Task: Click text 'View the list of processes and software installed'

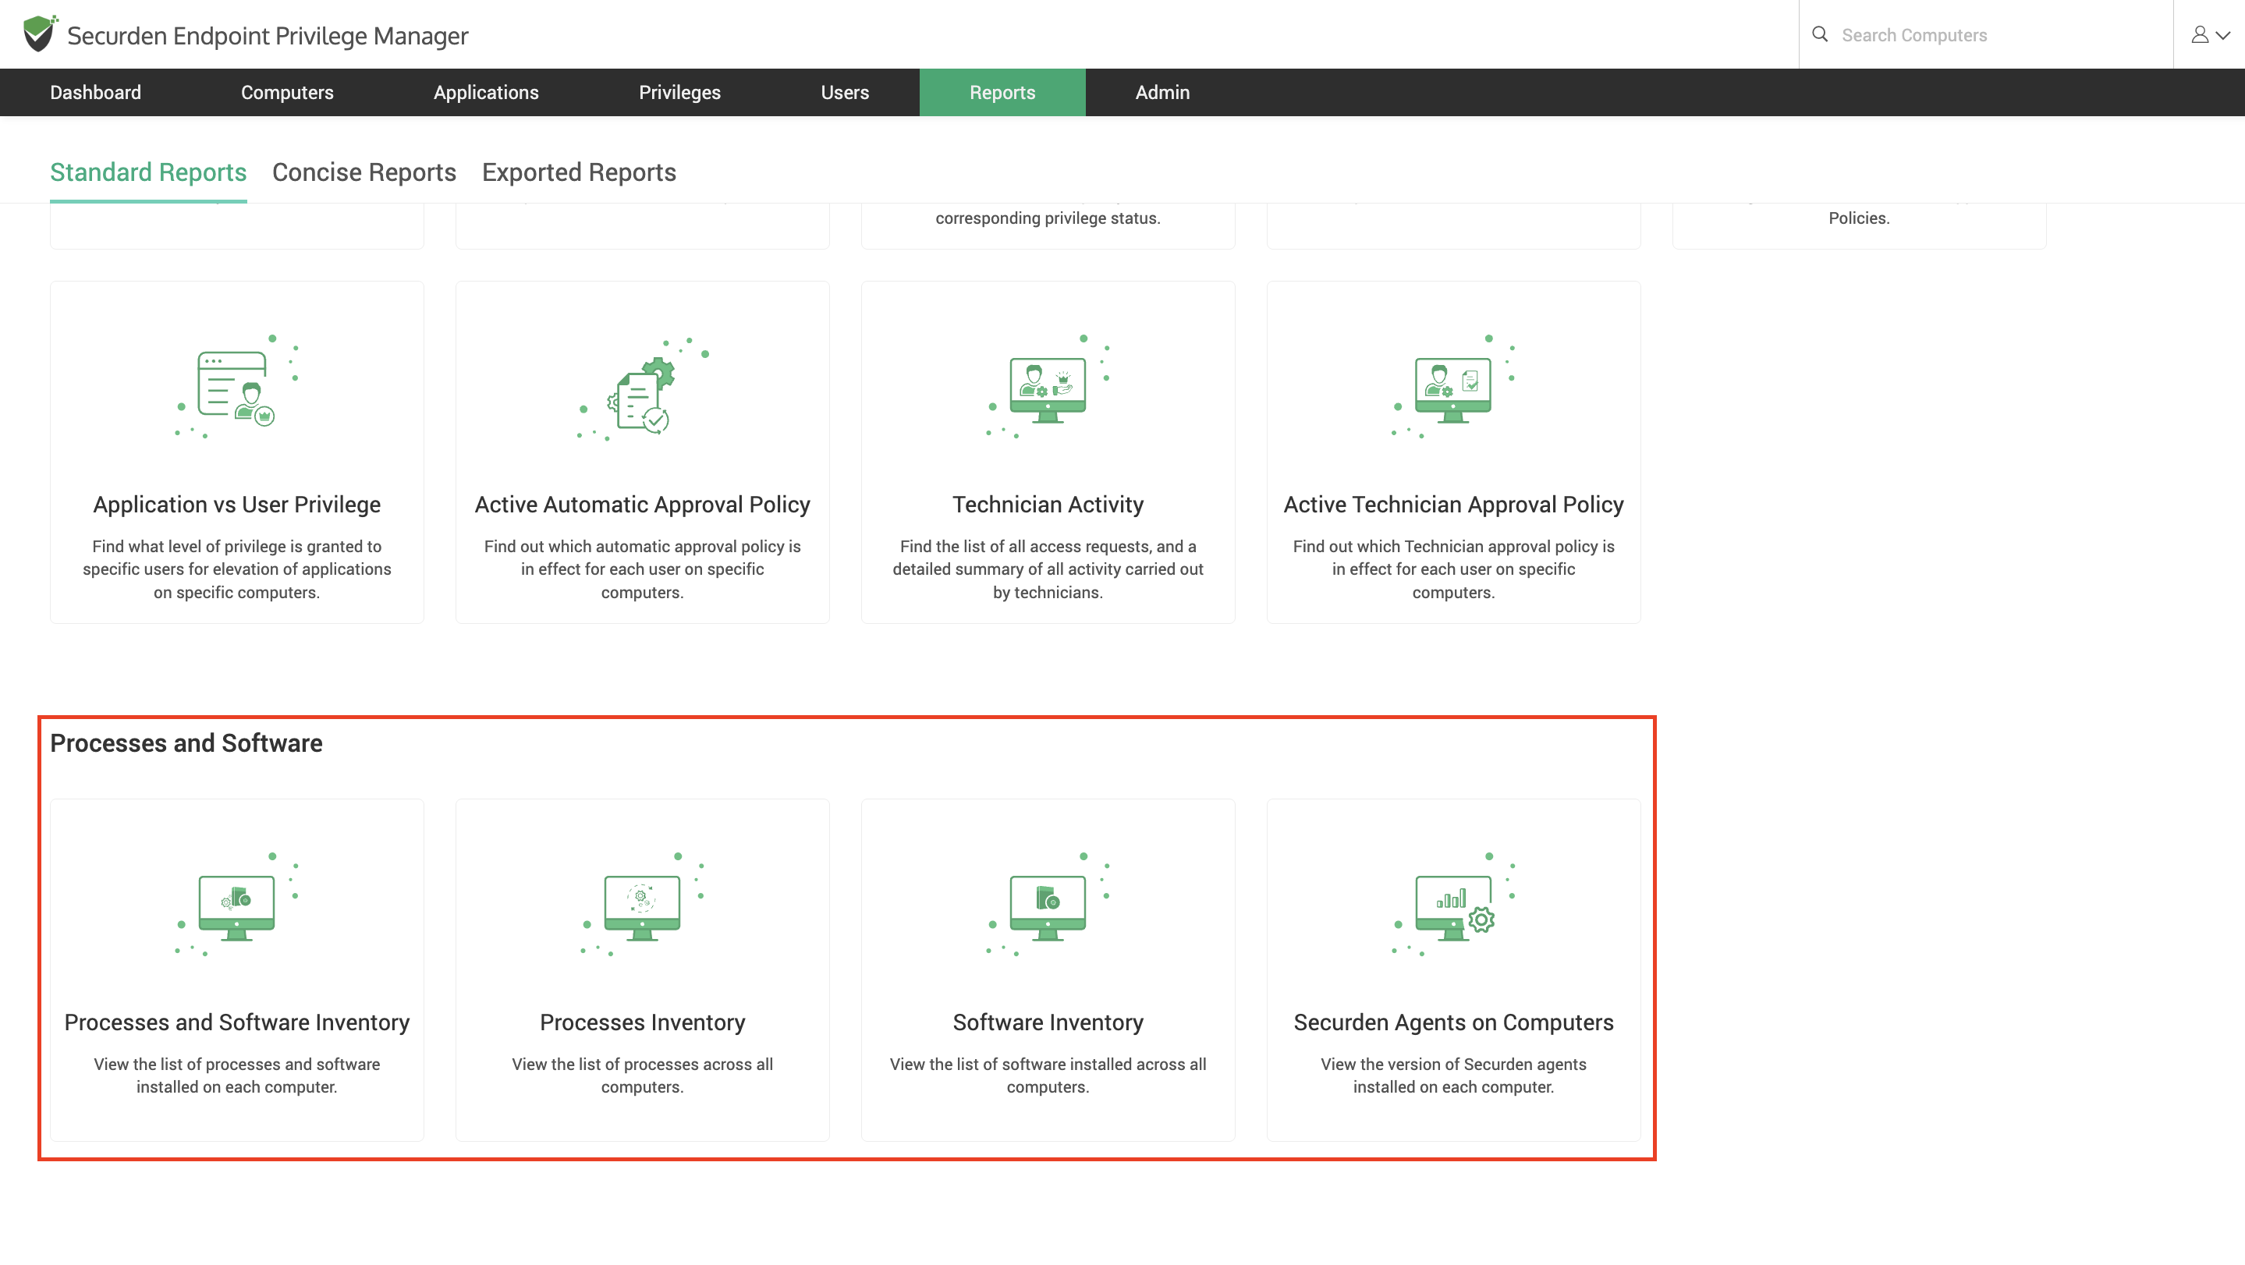Action: click(x=236, y=1075)
